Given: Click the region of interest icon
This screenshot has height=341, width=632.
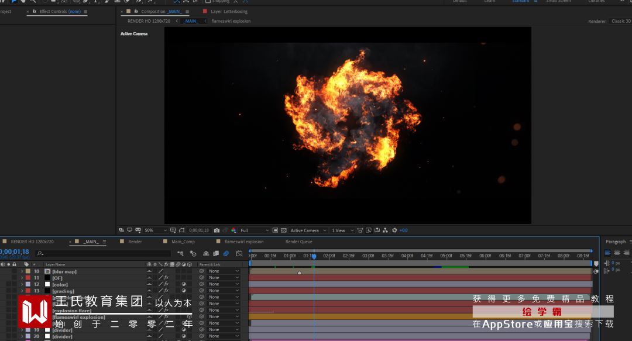Looking at the screenshot, I should [275, 230].
